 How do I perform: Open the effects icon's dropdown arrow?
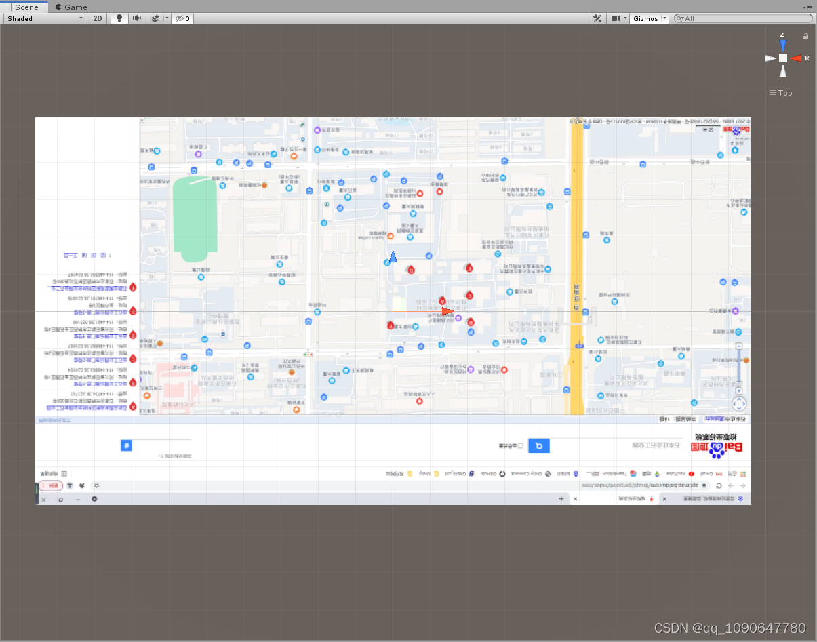166,18
